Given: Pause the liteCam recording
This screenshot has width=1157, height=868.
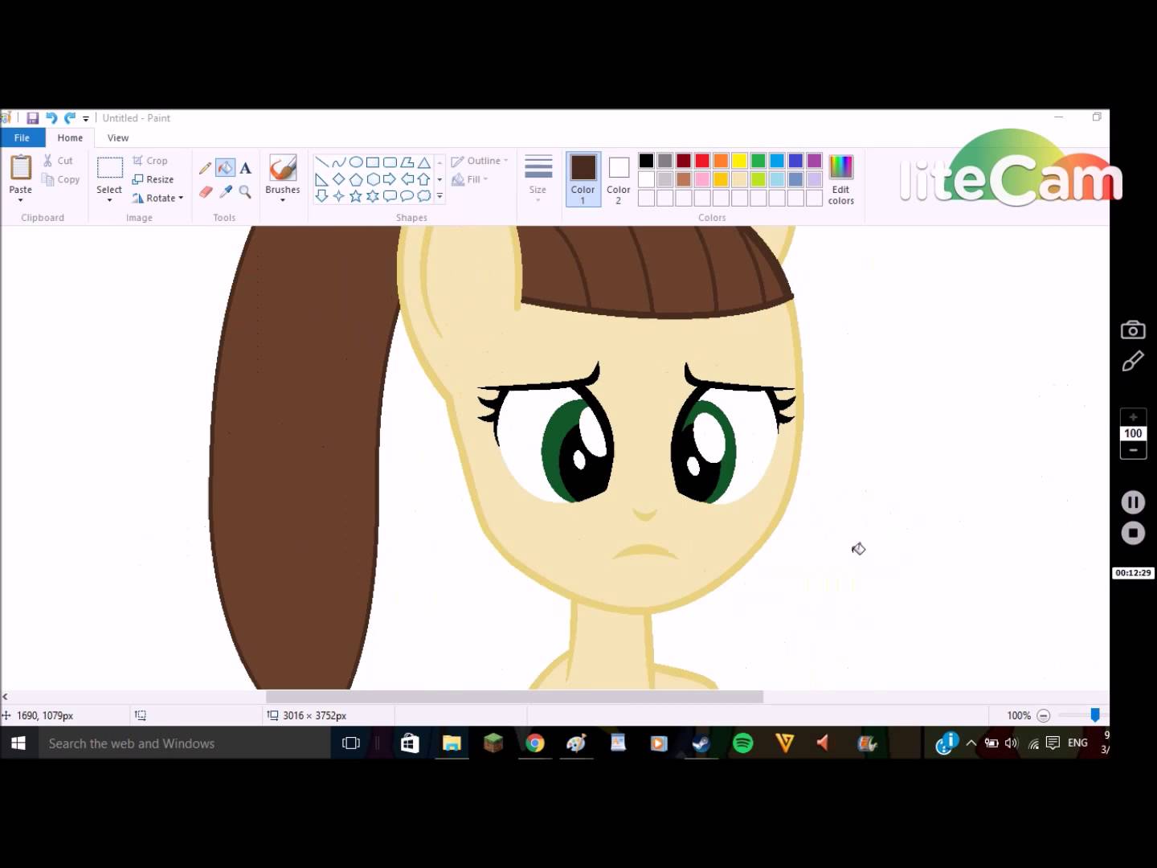Looking at the screenshot, I should point(1133,503).
